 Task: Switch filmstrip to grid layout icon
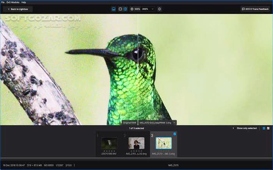[268, 128]
